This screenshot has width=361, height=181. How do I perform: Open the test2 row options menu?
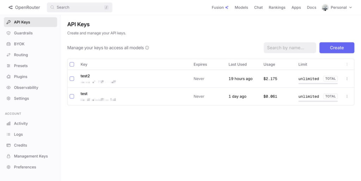point(347,79)
